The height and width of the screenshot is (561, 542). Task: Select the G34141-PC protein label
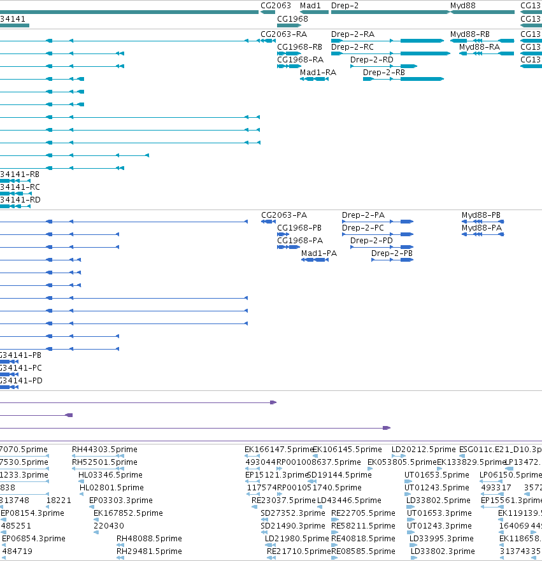21,368
